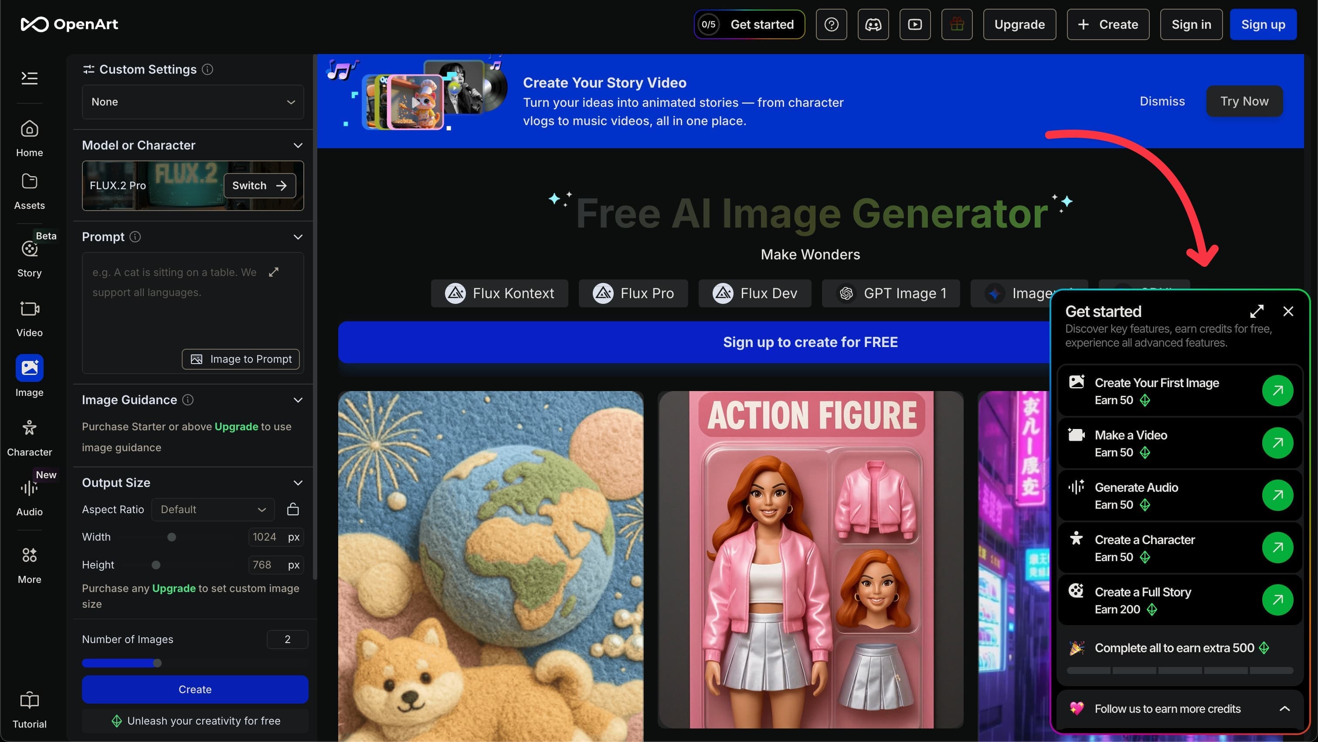Image resolution: width=1318 pixels, height=742 pixels.
Task: Go to Home in sidebar
Action: tap(29, 138)
